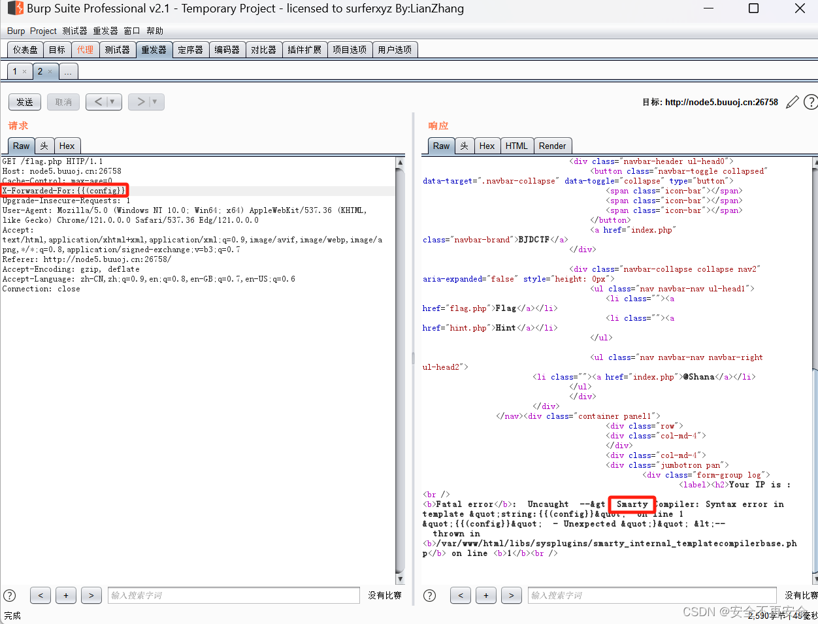Click the Connection: close header line
The width and height of the screenshot is (818, 624).
pyautogui.click(x=41, y=289)
